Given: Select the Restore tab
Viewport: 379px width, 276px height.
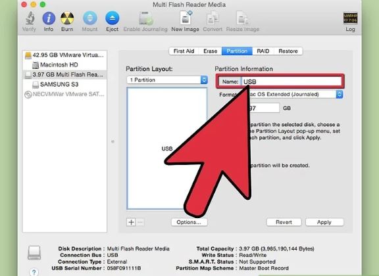Looking at the screenshot, I should click(288, 51).
